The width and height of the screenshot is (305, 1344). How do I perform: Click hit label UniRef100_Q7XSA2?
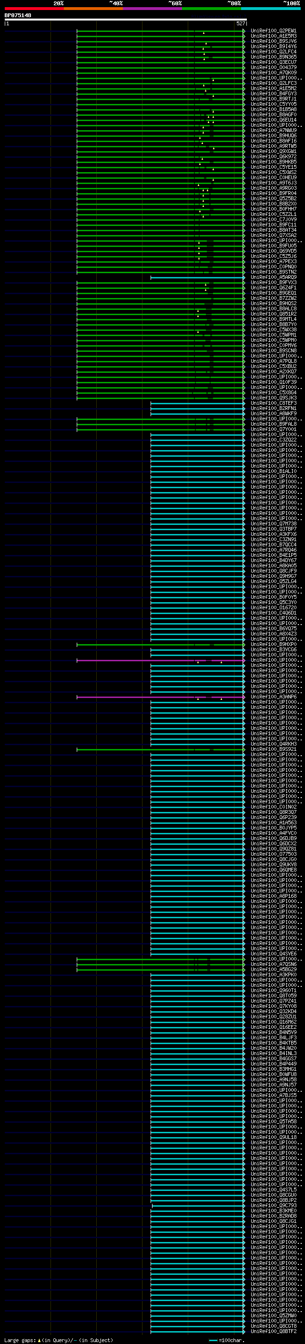273,236
